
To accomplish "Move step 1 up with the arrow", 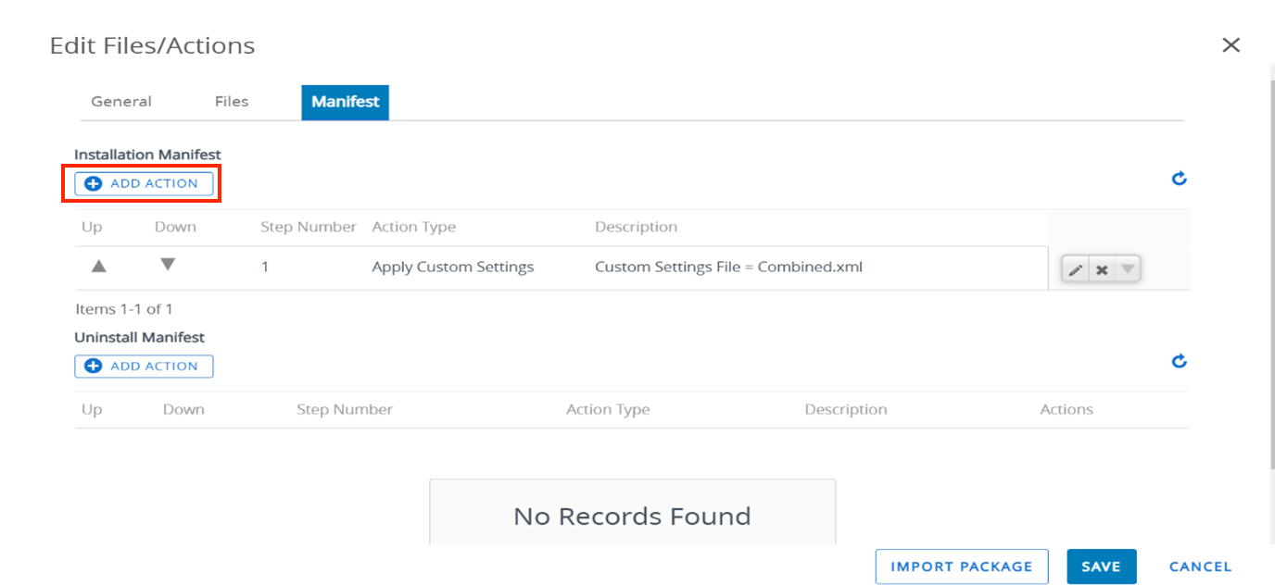I will tap(99, 267).
